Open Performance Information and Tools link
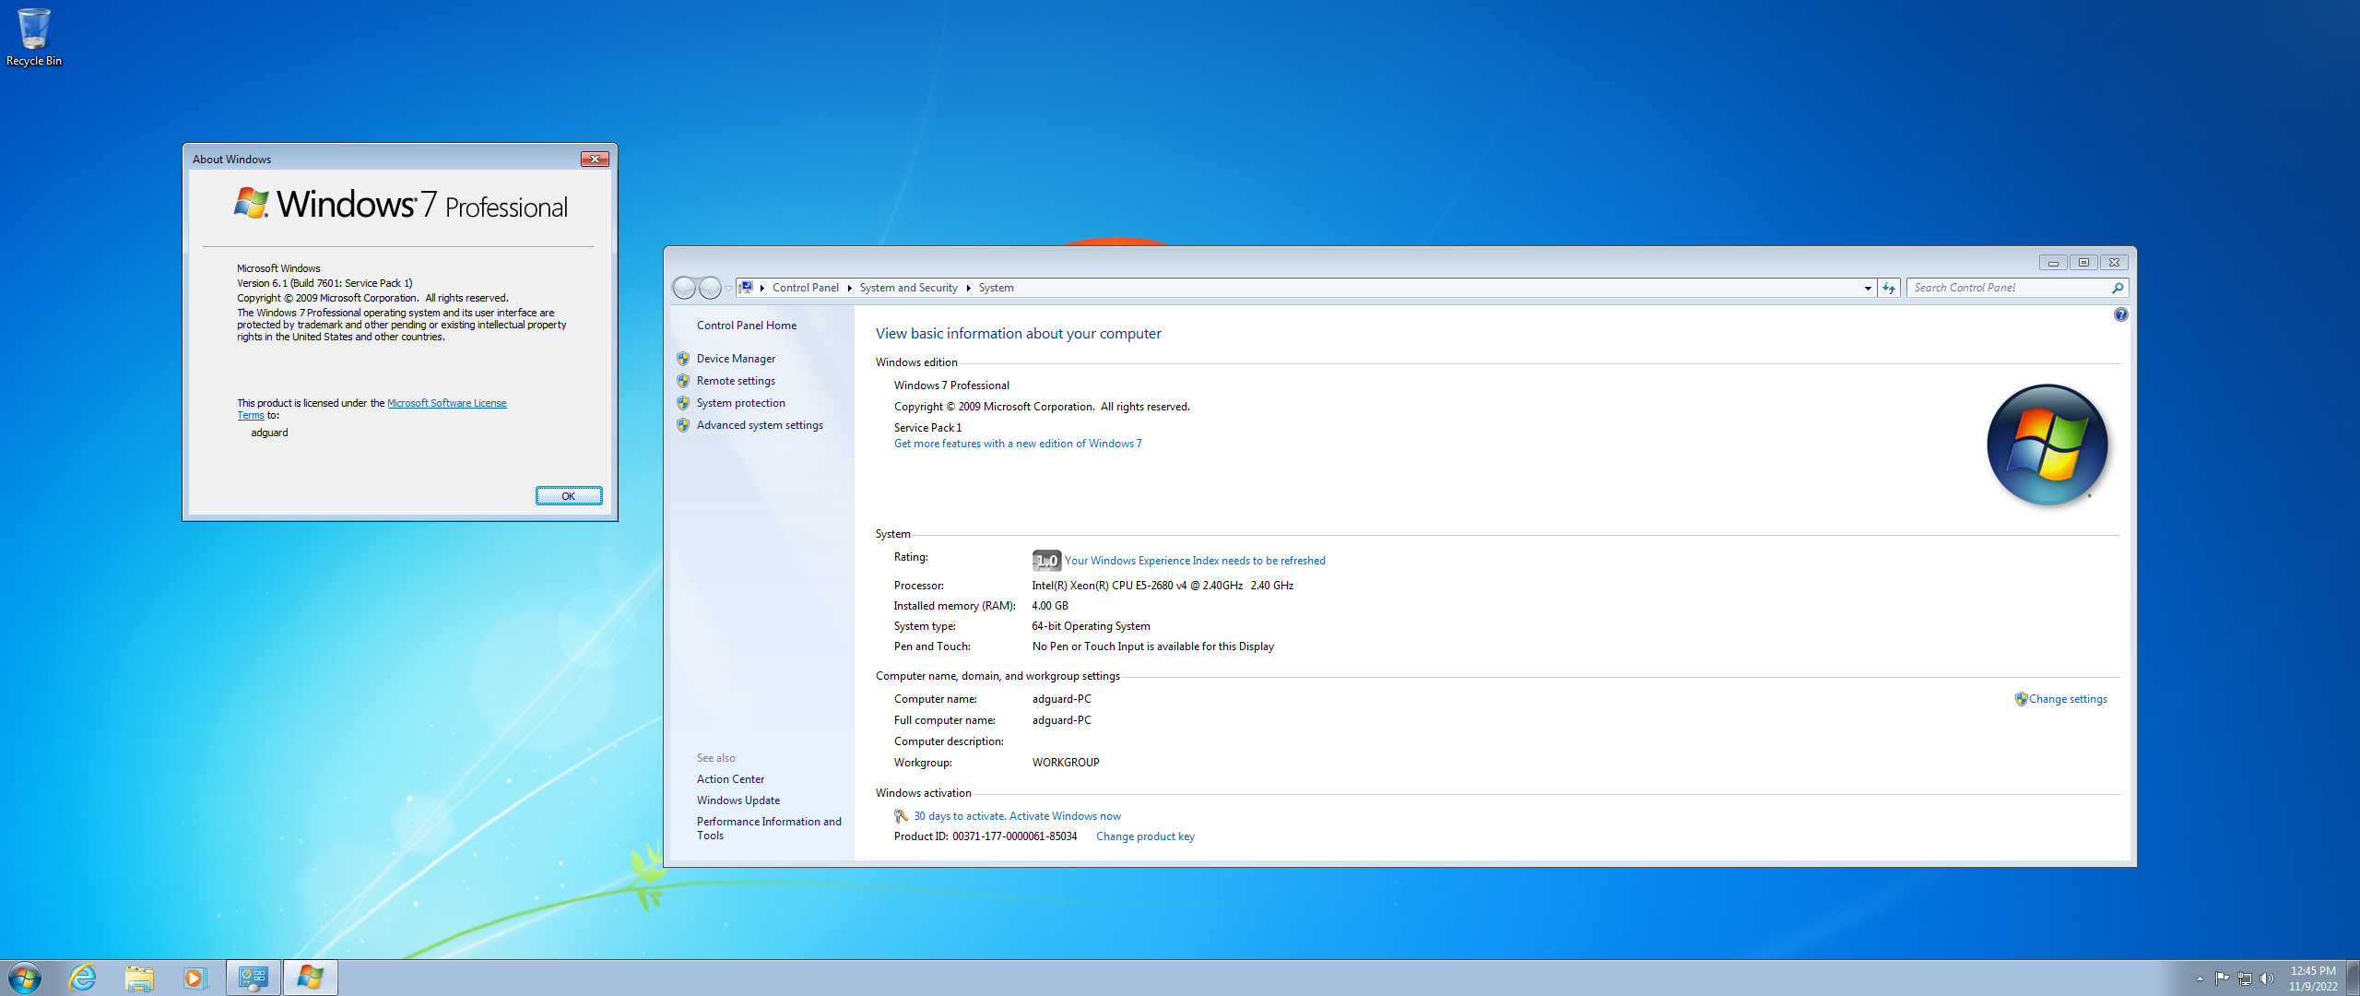The image size is (2360, 996). point(769,828)
